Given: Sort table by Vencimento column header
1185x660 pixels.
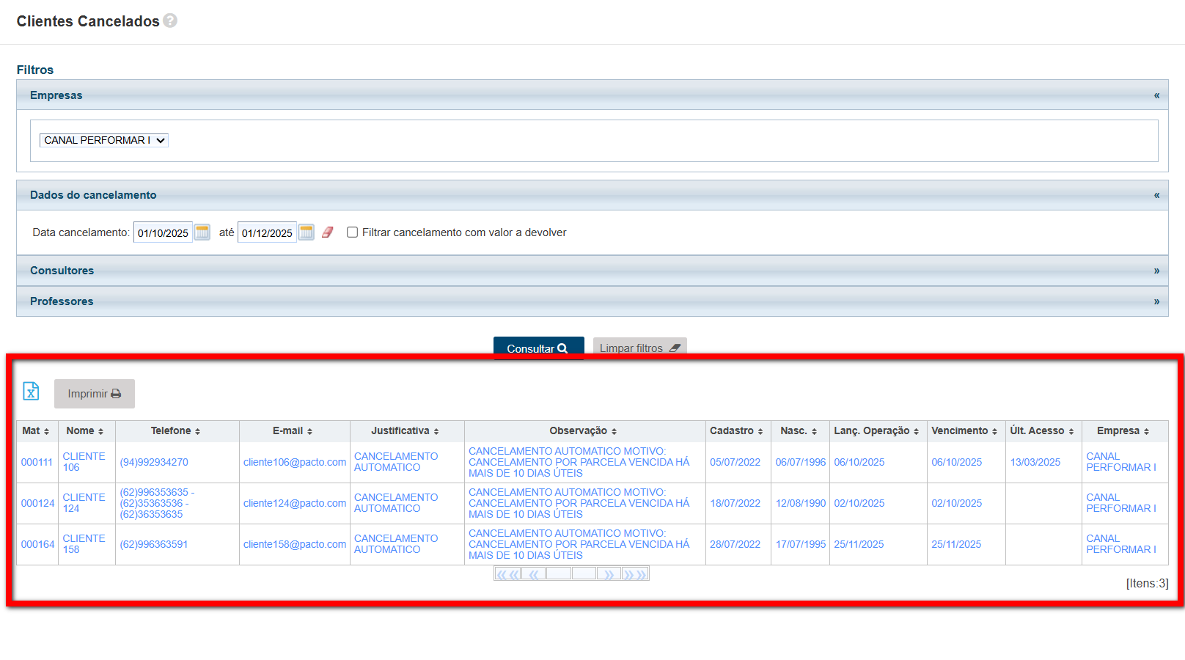Looking at the screenshot, I should tap(964, 431).
